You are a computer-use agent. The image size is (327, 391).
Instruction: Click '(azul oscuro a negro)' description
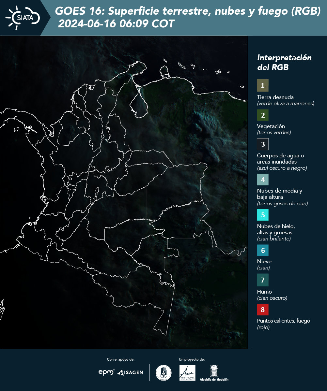point(282,168)
